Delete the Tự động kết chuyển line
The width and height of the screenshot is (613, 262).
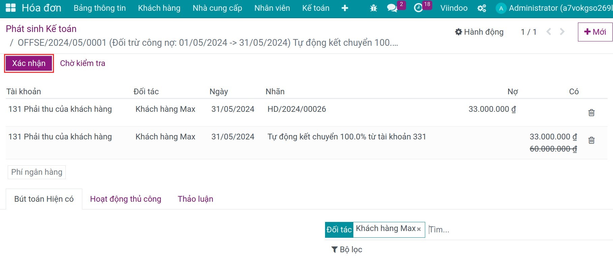591,140
